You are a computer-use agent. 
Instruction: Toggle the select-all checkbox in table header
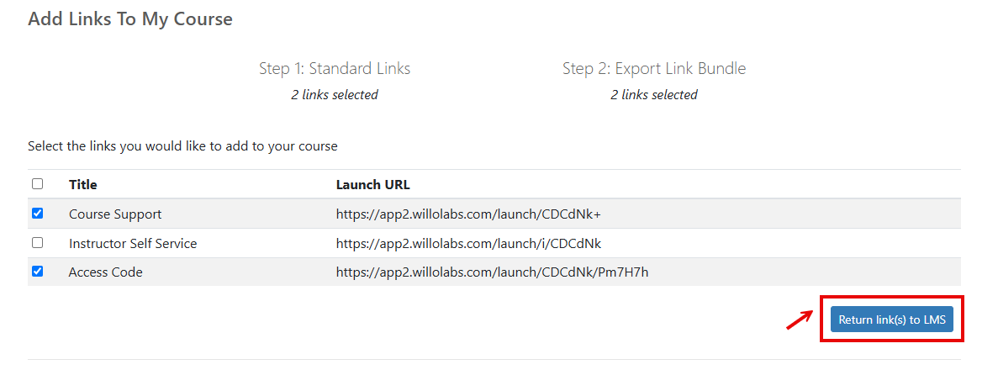pyautogui.click(x=38, y=184)
